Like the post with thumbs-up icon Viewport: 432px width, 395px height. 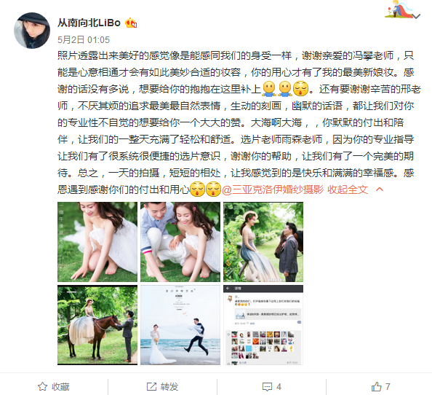pos(376,387)
